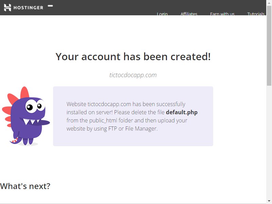Open the Login link in header
Viewport: 272px width, 204px height.
162,14
